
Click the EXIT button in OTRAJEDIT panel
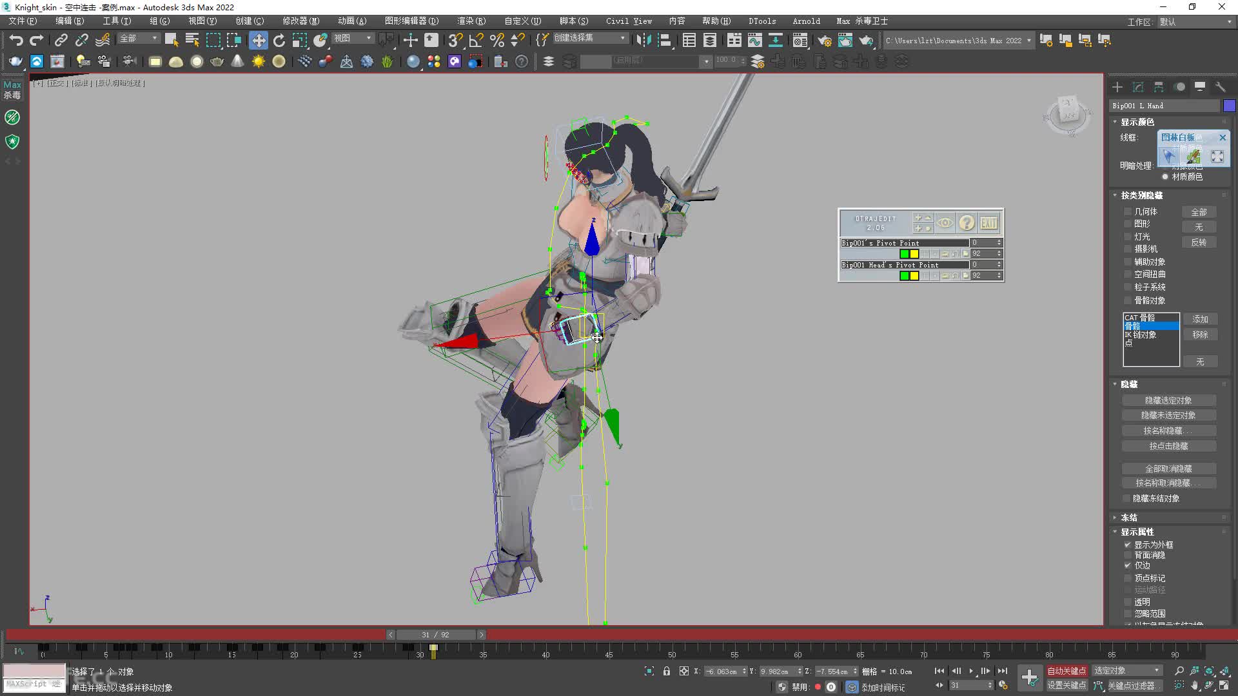(988, 223)
